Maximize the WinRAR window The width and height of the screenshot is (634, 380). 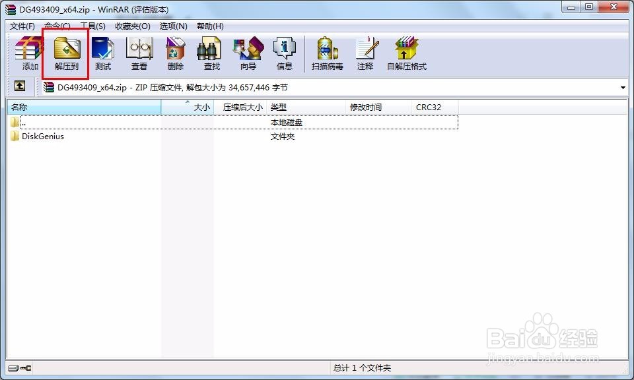[589, 7]
